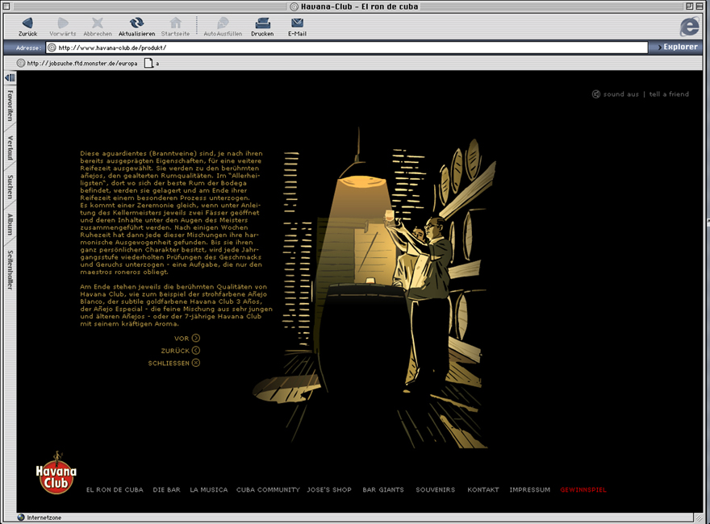Open KONTAKT menu item
Screen dimensions: 710x524
(483, 489)
